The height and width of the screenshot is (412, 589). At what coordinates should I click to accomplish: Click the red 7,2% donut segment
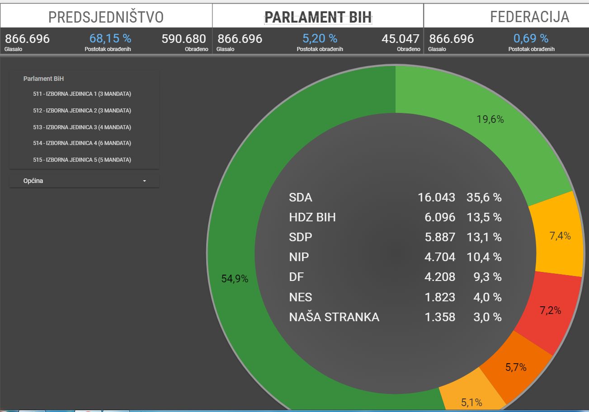(550, 310)
